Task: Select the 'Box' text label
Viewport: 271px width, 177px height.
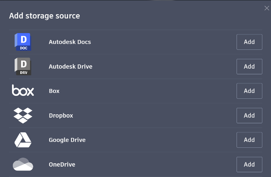Action: (54, 91)
